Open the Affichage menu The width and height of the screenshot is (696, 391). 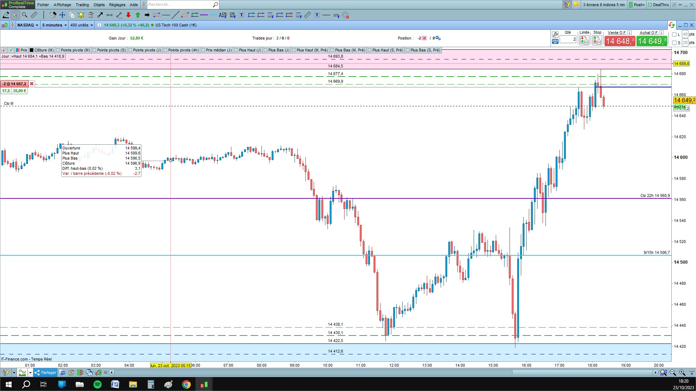(x=62, y=5)
